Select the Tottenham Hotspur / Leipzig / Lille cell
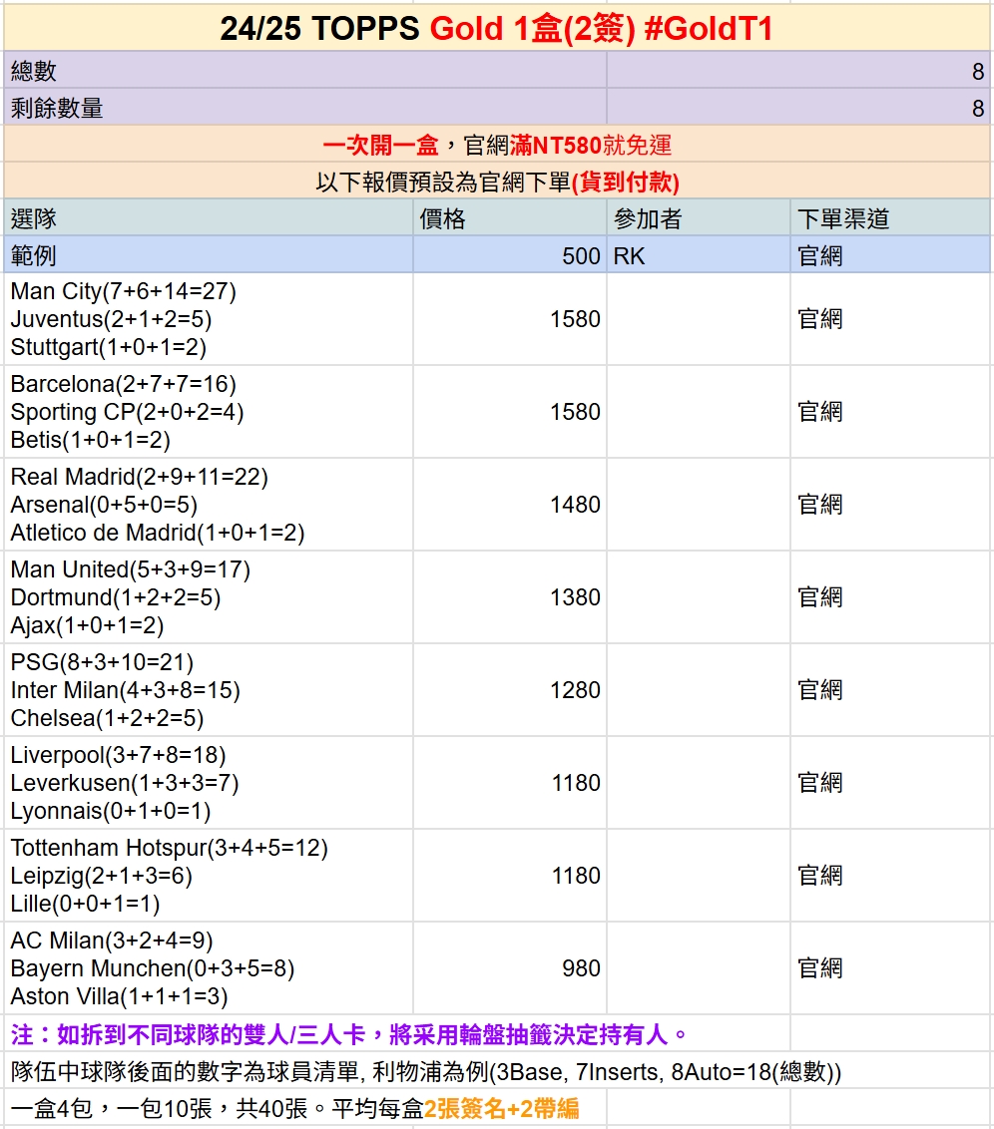Viewport: 994px width, 1129px height. (x=209, y=876)
